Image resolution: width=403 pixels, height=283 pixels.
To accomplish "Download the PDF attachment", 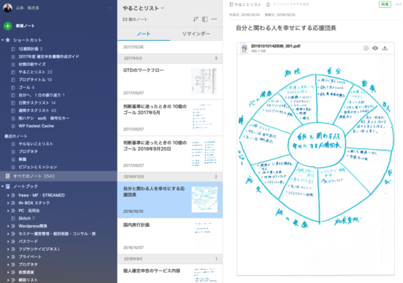I will [x=385, y=48].
